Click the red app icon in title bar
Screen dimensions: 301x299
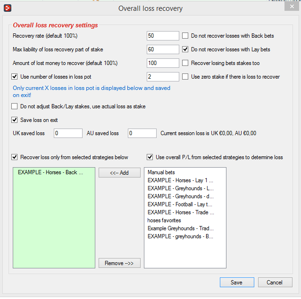(8, 8)
